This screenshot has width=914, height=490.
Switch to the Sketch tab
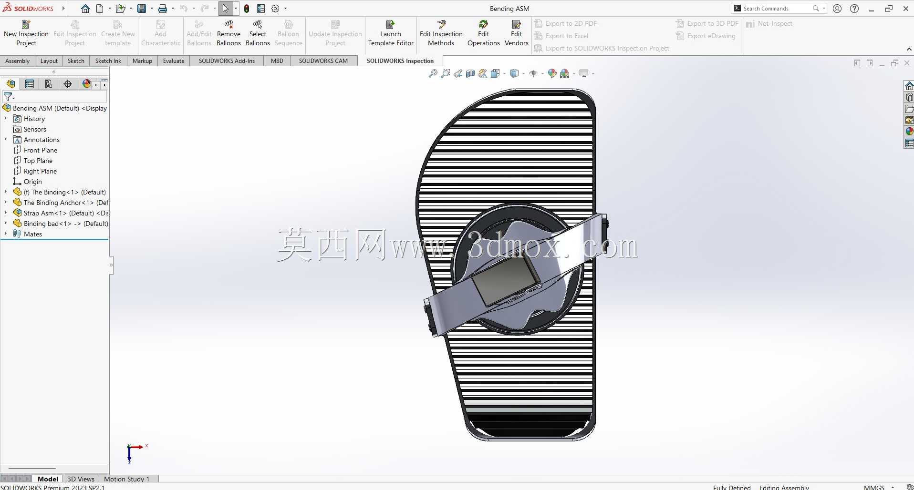(x=76, y=61)
